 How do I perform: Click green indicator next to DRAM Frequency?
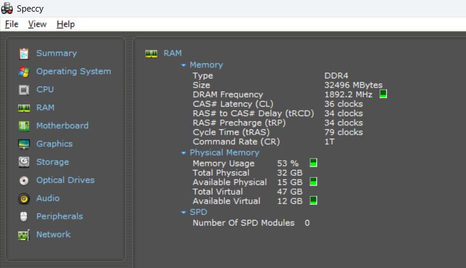pos(383,94)
